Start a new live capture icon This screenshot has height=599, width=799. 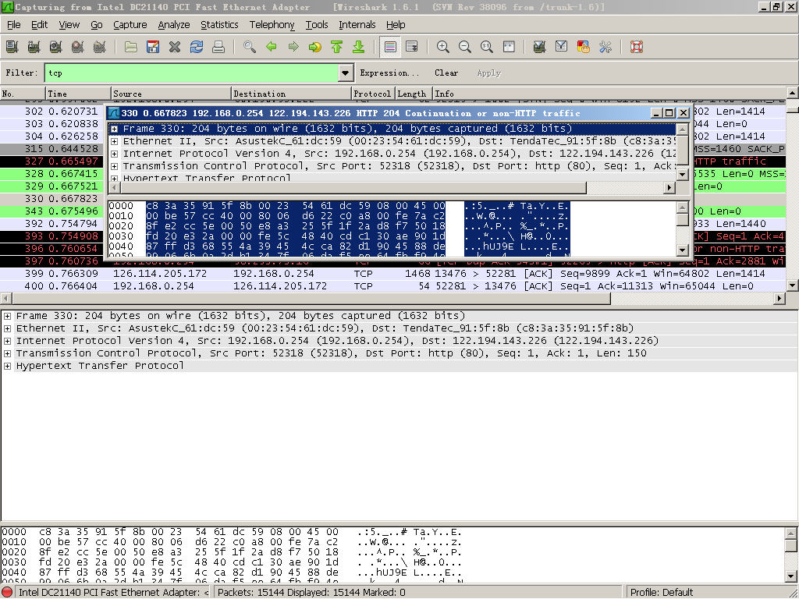(55, 47)
